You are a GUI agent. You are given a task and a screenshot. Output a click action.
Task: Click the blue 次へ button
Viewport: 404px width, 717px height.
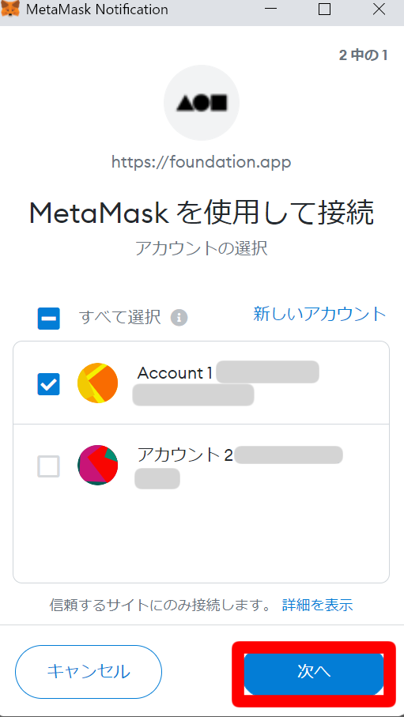click(x=314, y=671)
